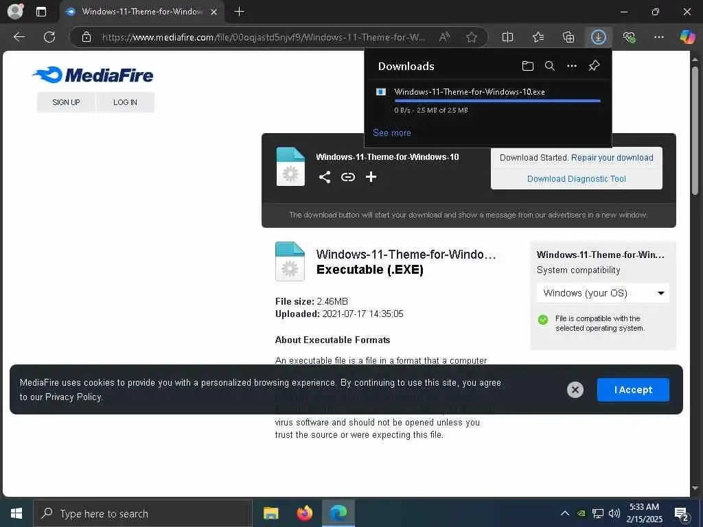Open a new tab with plus button
This screenshot has width=703, height=527.
click(x=240, y=12)
